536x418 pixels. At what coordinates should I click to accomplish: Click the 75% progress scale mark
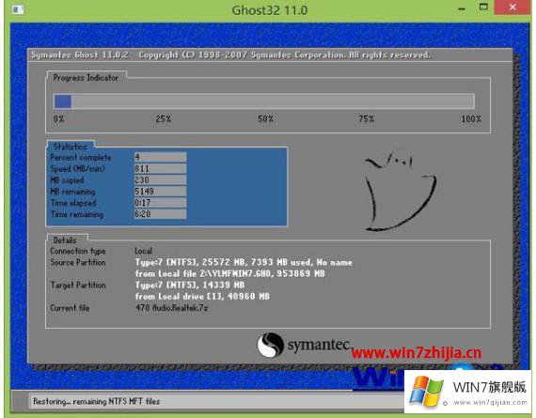click(x=366, y=119)
